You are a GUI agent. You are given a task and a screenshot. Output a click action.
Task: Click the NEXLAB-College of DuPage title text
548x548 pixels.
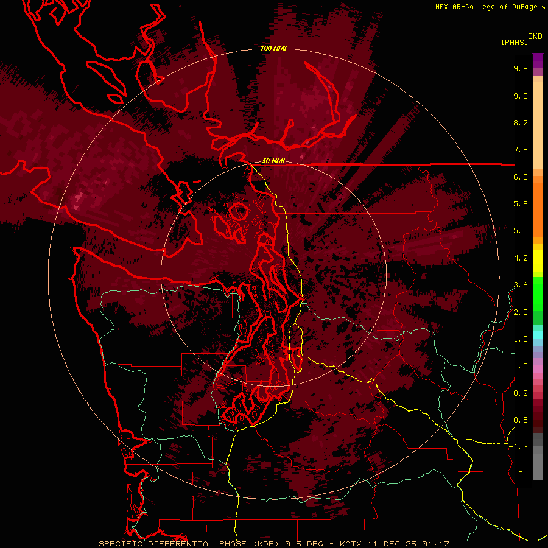pos(486,7)
